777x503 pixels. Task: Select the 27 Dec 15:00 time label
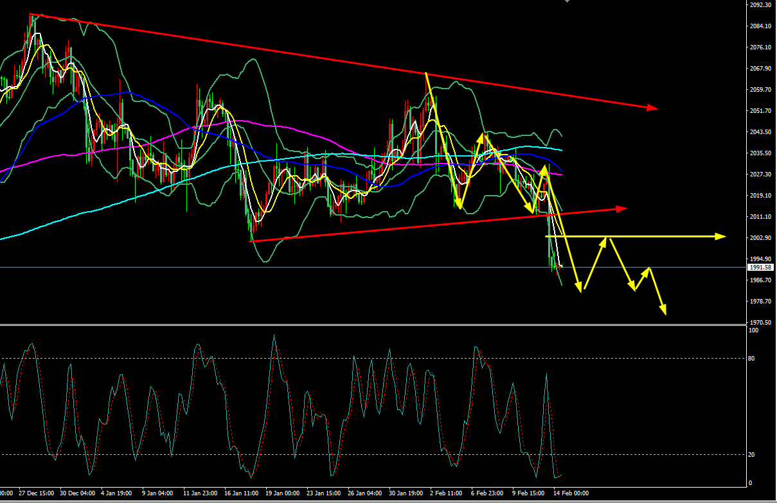pos(37,494)
